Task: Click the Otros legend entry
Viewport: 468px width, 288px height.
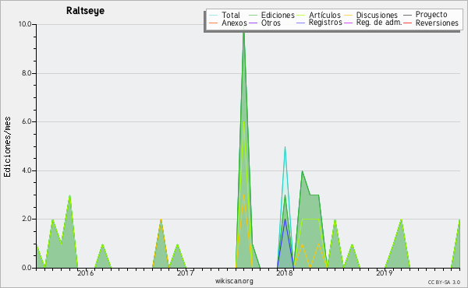Action: click(264, 23)
